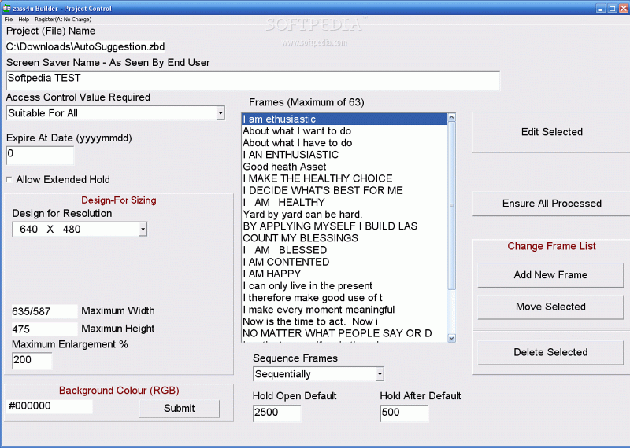
Task: Submit the background colour
Action: point(180,408)
